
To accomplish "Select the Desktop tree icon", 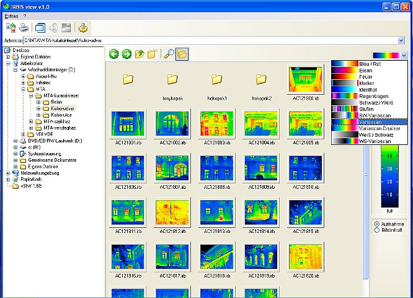I will [7, 50].
